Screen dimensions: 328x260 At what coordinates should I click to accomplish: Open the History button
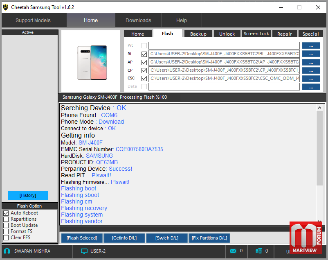(x=28, y=195)
